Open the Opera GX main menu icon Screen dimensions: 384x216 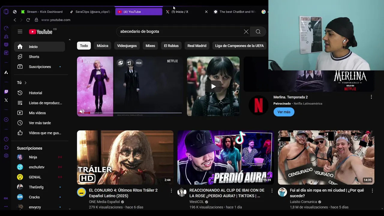[6, 12]
